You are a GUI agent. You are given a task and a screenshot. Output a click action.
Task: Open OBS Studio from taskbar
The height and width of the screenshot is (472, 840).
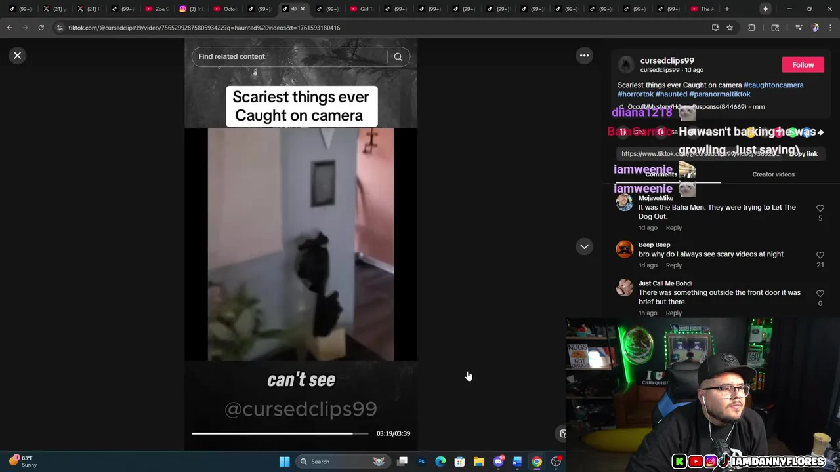(556, 462)
